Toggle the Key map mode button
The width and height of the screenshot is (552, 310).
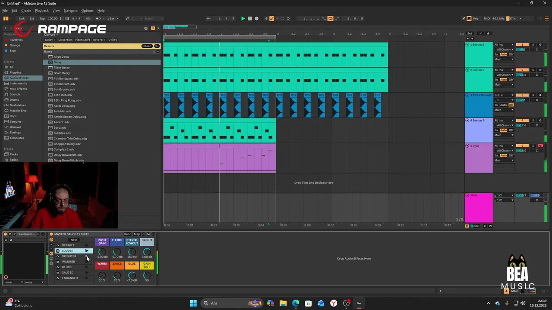point(476,19)
